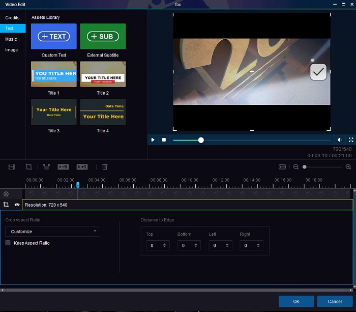Click OK to apply edits
Viewport: 356px width, 312px height.
click(296, 301)
